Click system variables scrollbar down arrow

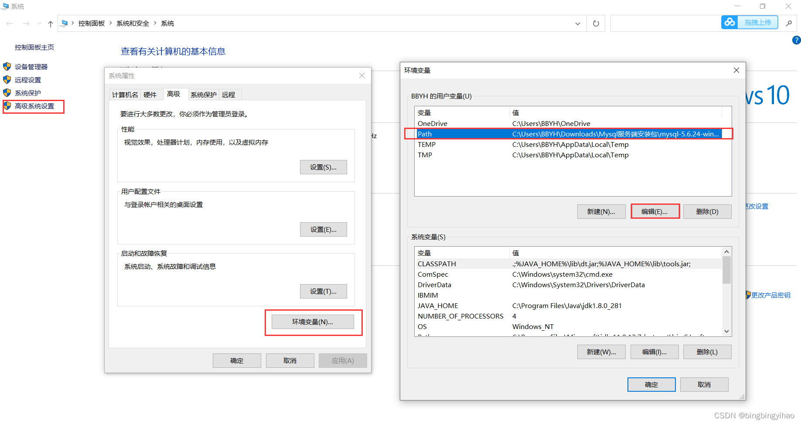(x=726, y=331)
